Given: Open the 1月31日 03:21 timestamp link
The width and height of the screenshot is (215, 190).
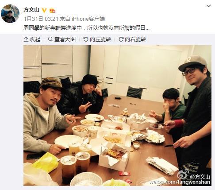Looking at the screenshot, I should pos(41,19).
